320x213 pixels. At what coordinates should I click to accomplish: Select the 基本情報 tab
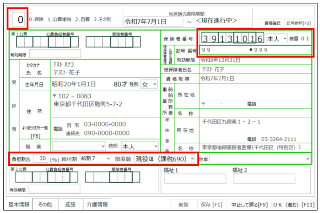(20, 205)
